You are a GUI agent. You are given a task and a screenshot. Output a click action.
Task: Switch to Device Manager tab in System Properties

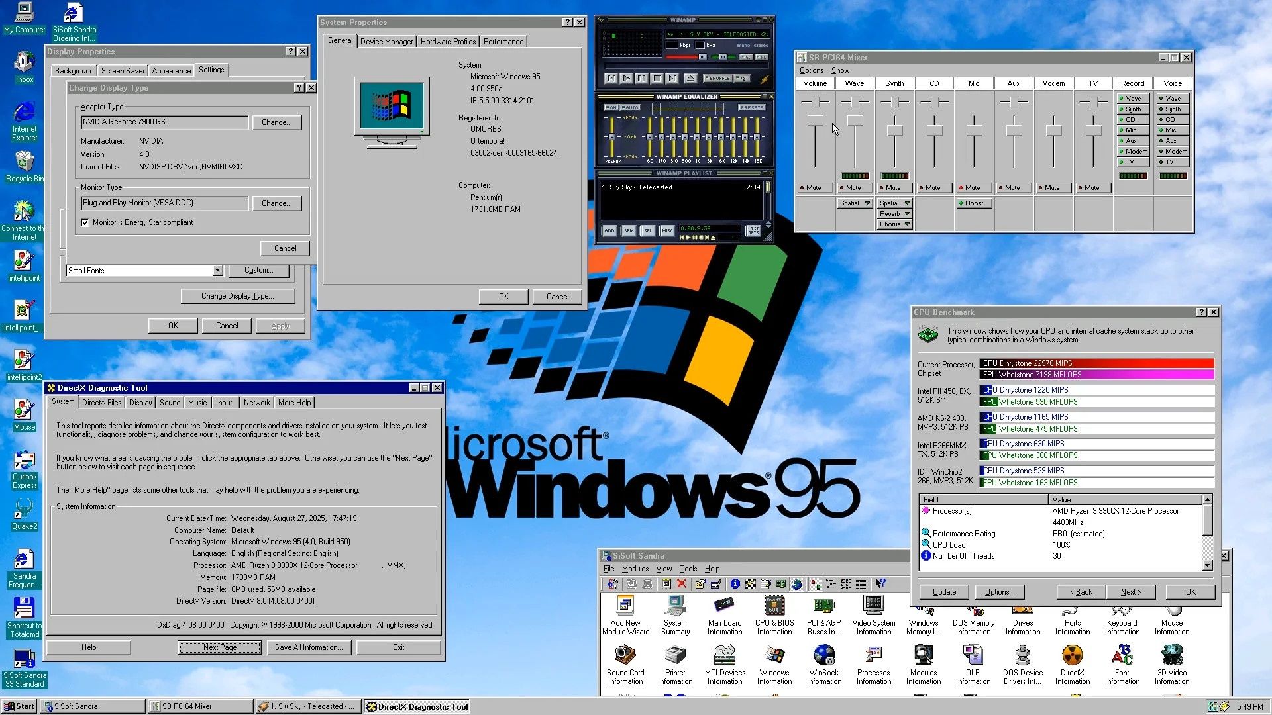[x=386, y=42]
